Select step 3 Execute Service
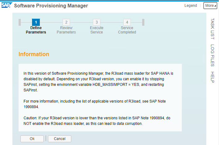219x145 pixels. pos(97,27)
